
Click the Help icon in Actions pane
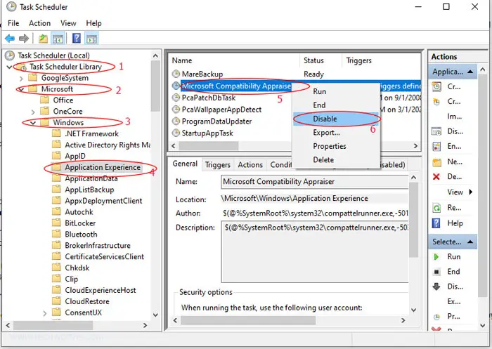tap(436, 223)
